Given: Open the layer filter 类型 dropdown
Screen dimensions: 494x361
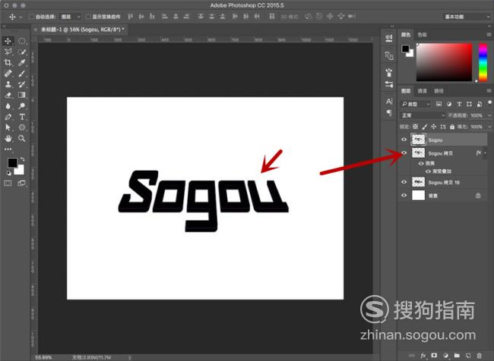Looking at the screenshot, I should tap(415, 104).
